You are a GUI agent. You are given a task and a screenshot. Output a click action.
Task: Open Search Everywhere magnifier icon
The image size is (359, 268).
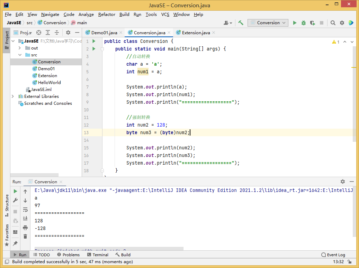[333, 23]
